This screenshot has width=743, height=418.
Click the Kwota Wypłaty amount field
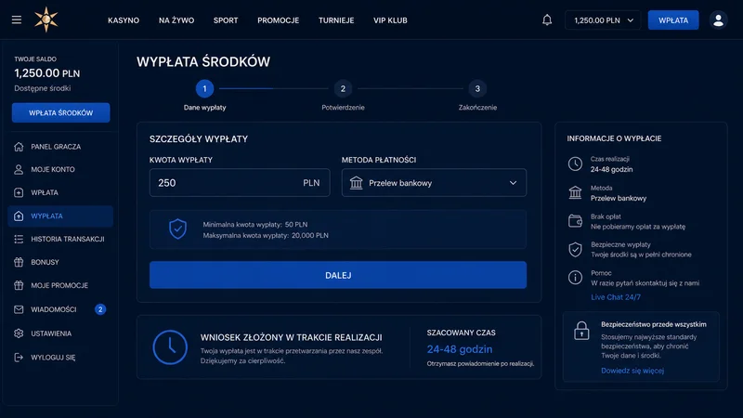tap(240, 182)
